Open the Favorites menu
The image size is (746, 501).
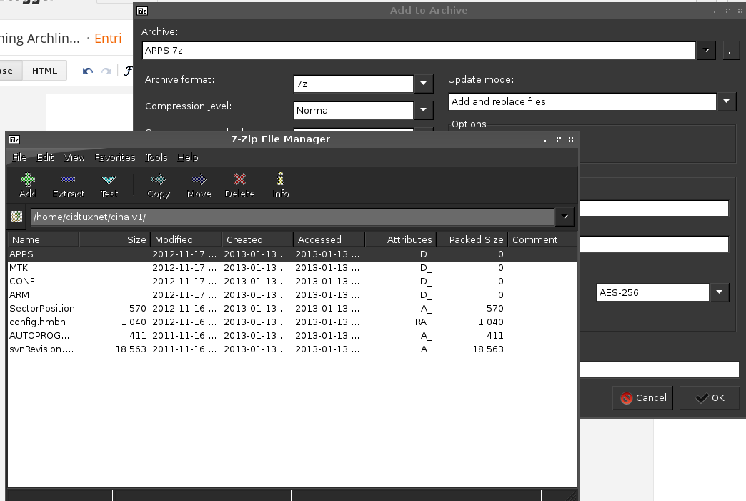pos(114,157)
